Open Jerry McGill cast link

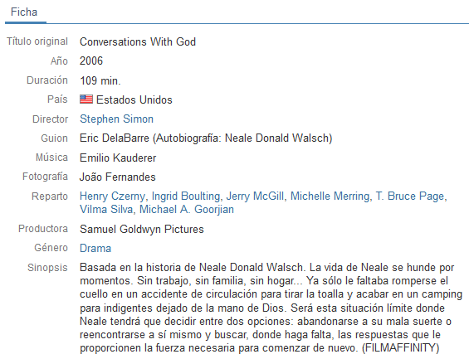[255, 196]
